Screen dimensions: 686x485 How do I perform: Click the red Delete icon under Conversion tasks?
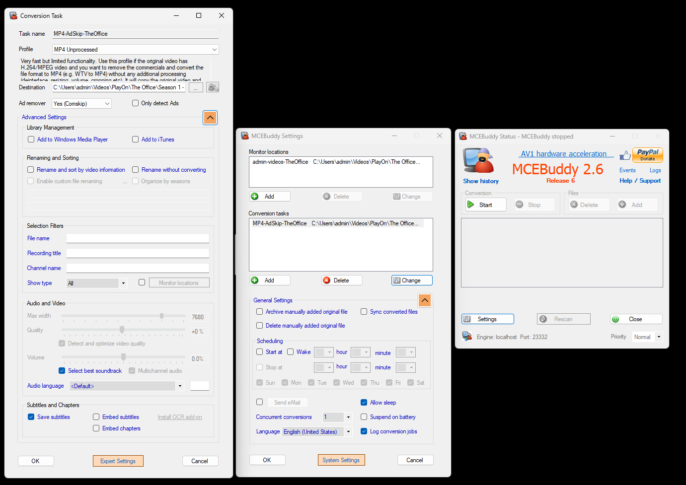[x=326, y=280]
